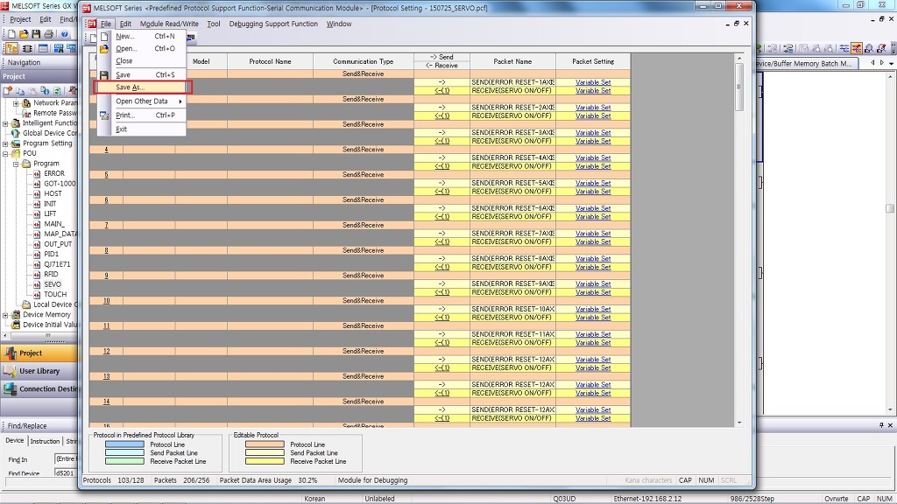
Task: Click the User Library book icon
Action: coord(11,371)
